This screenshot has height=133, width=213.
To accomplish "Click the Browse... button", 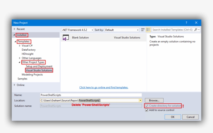I will point(154,100).
